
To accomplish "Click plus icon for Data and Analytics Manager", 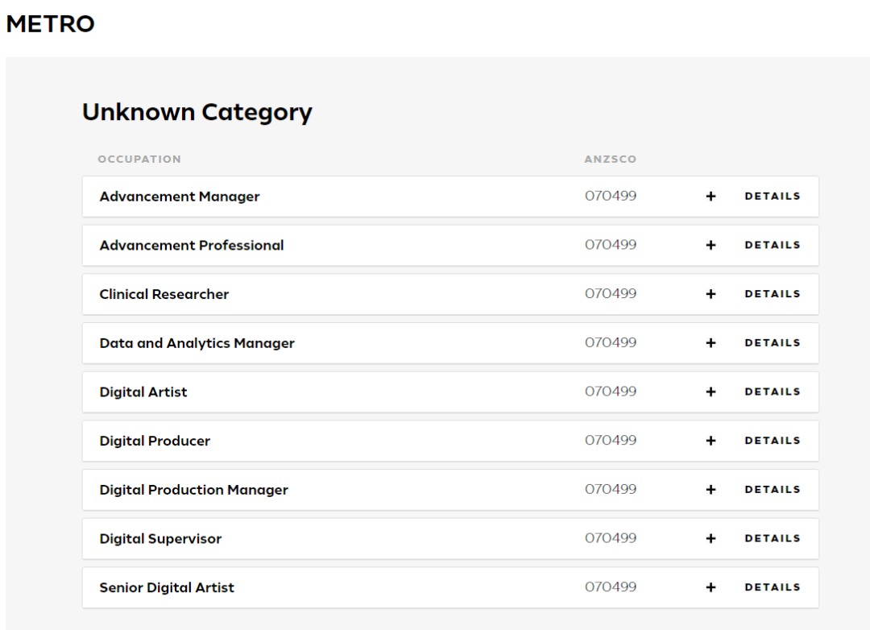I will (x=710, y=343).
